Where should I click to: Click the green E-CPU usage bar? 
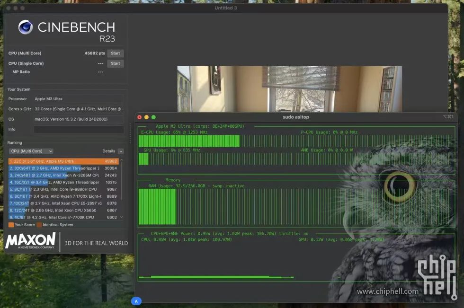click(189, 141)
